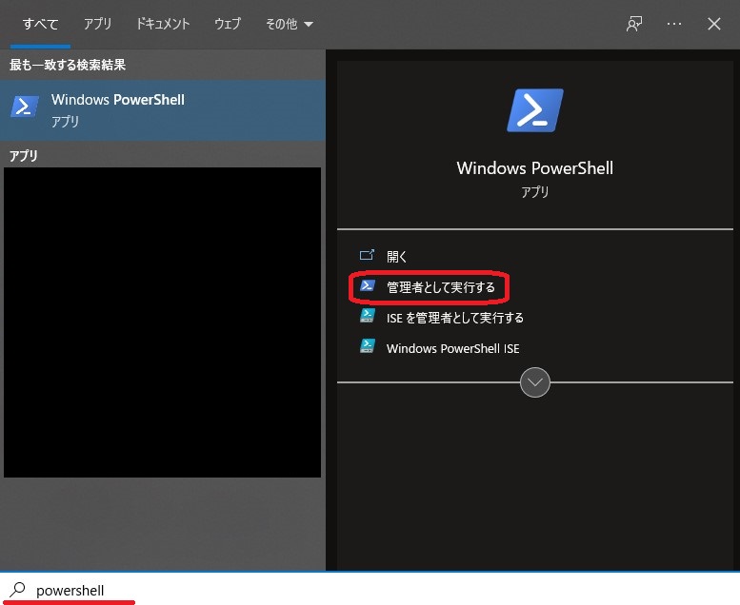Open the feedback person icon
This screenshot has width=740, height=605.
pos(634,24)
